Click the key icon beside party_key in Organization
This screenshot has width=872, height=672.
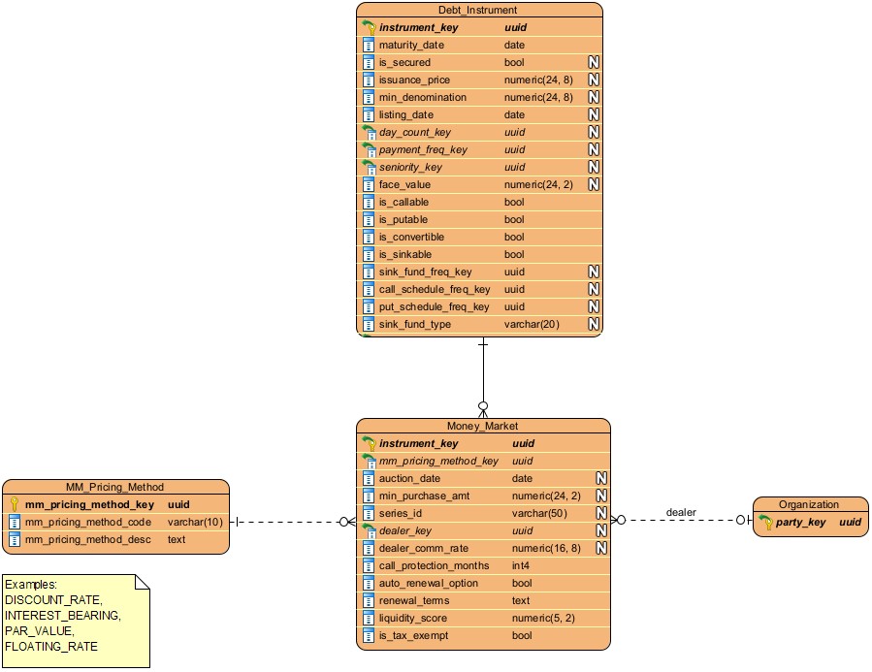coord(766,522)
